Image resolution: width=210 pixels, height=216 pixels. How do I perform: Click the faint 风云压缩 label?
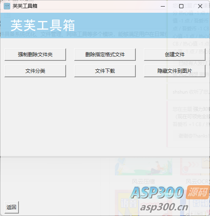click(143, 182)
